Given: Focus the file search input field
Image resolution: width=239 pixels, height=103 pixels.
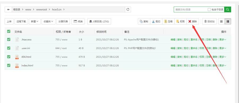Looking at the screenshot, I should [x=190, y=10].
